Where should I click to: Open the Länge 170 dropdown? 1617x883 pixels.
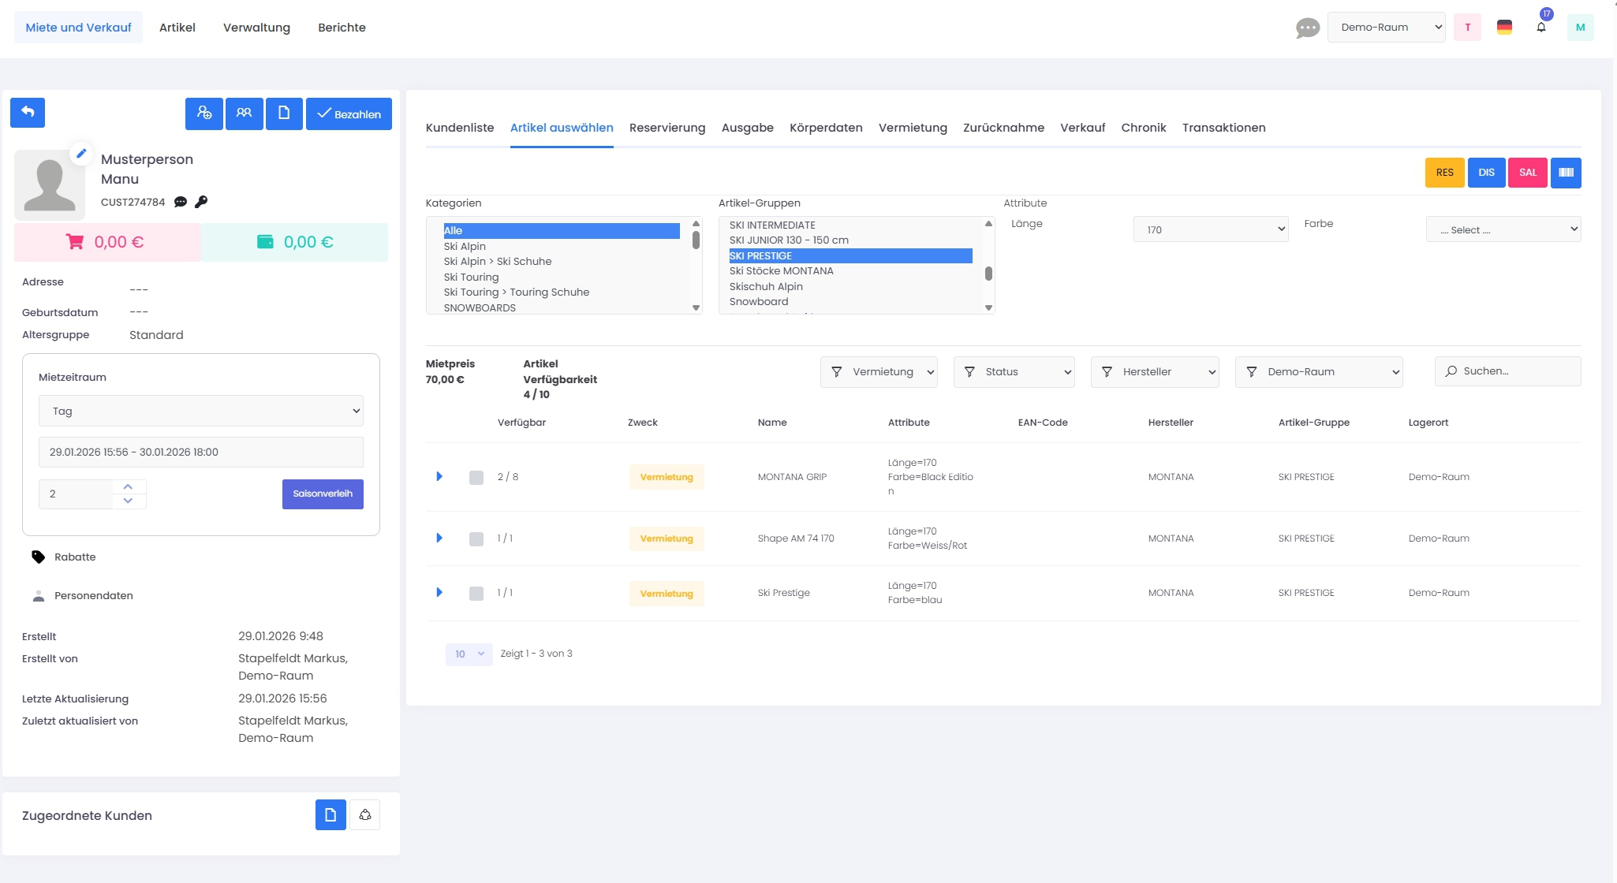tap(1210, 229)
